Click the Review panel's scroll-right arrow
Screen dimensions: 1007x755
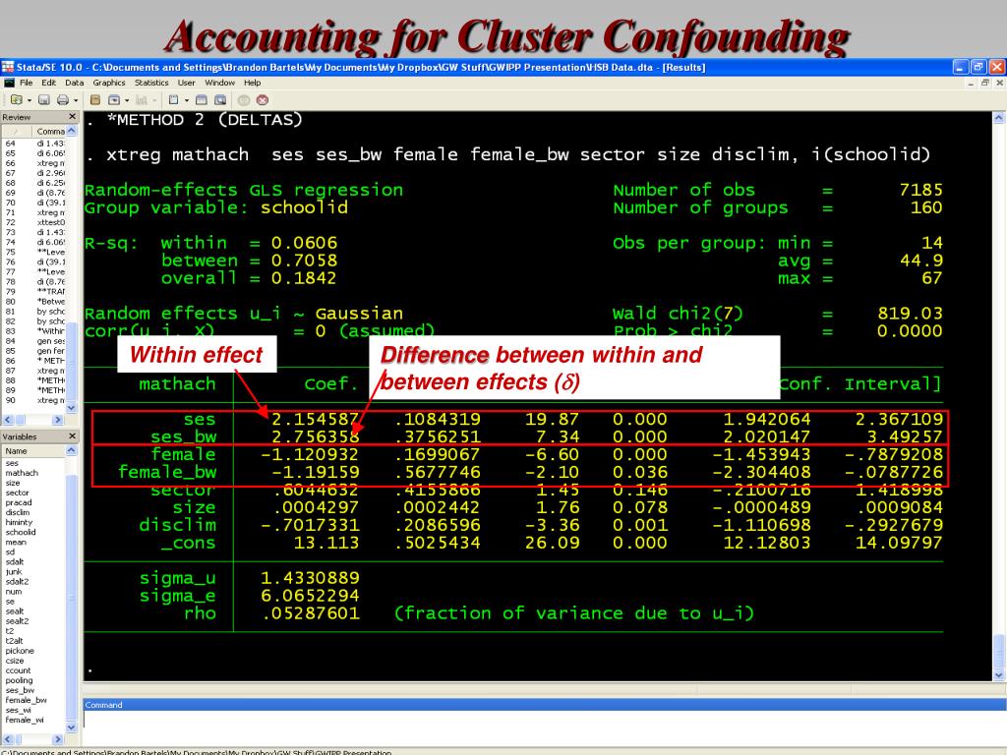(58, 420)
